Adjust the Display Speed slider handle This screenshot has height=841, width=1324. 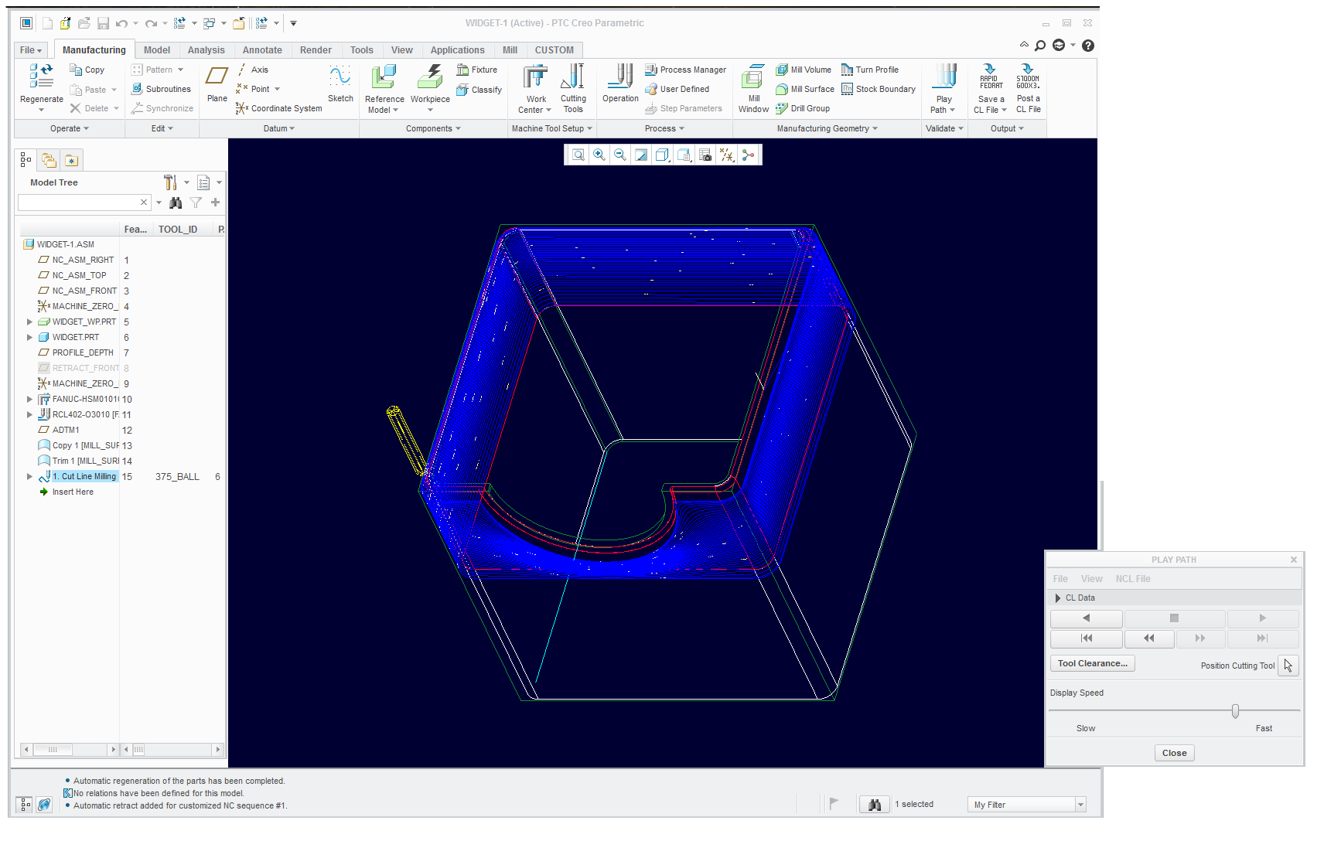click(1235, 711)
